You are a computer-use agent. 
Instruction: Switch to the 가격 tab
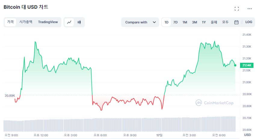pos(11,22)
